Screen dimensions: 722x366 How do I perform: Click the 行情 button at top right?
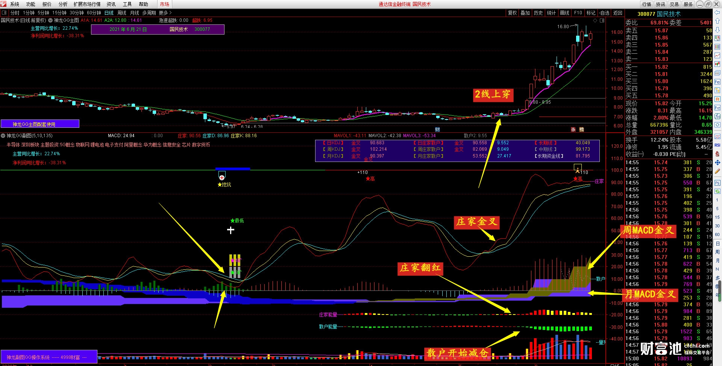point(647,4)
